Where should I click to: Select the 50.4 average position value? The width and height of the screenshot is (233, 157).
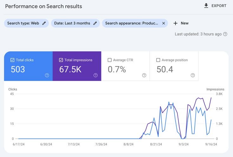pos(165,69)
